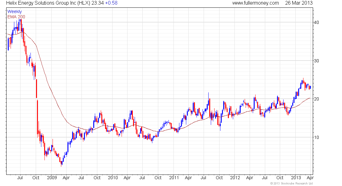Click the 40 price axis label
This screenshot has width=342, height=186.
tap(316, 22)
